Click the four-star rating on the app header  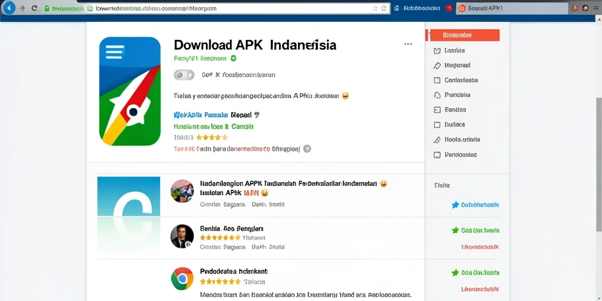click(212, 137)
